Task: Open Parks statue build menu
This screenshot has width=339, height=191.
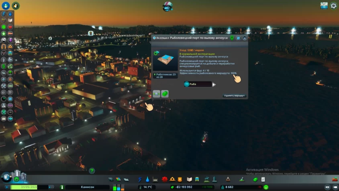Action: click(x=207, y=179)
